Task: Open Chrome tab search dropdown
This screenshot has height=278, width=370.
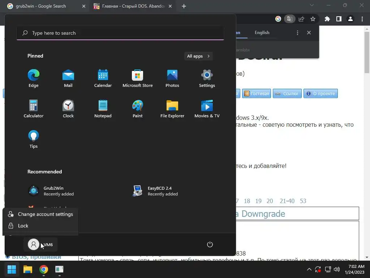Action: (312, 5)
